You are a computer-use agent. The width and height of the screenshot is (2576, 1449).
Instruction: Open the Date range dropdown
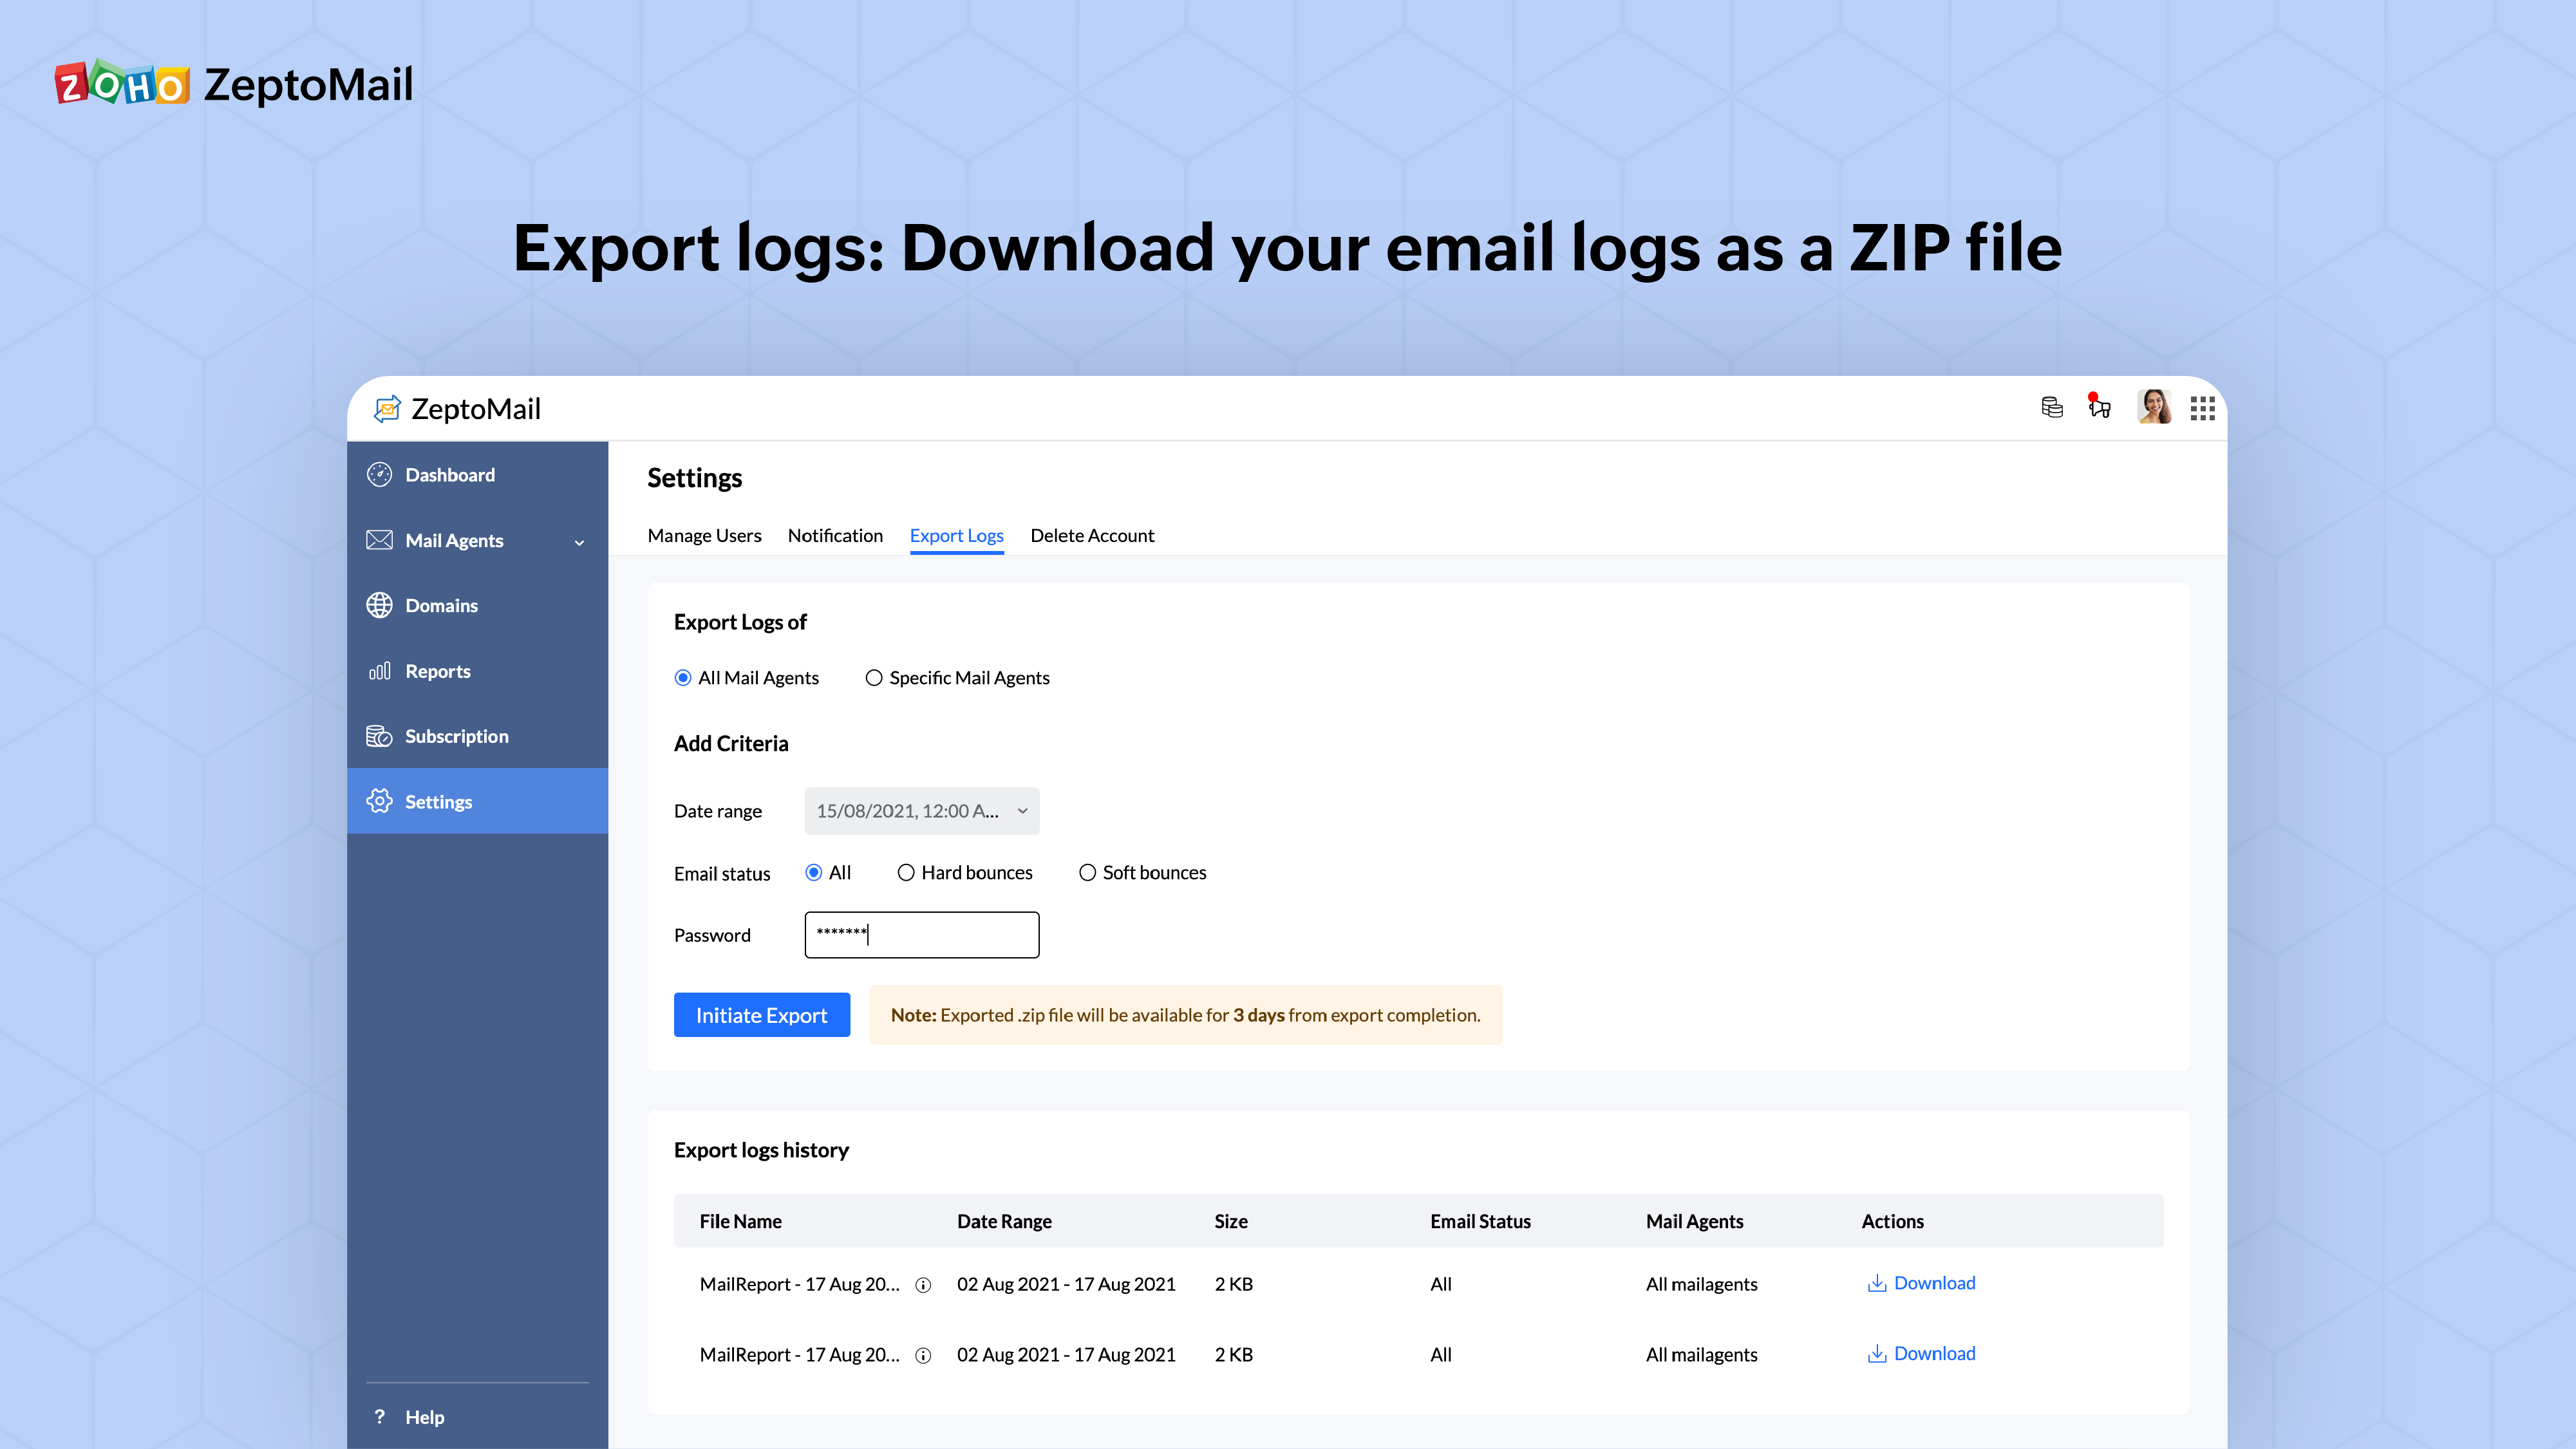click(x=921, y=811)
